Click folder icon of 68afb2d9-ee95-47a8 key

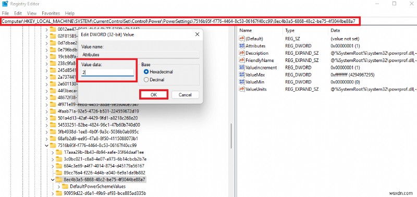point(53,139)
